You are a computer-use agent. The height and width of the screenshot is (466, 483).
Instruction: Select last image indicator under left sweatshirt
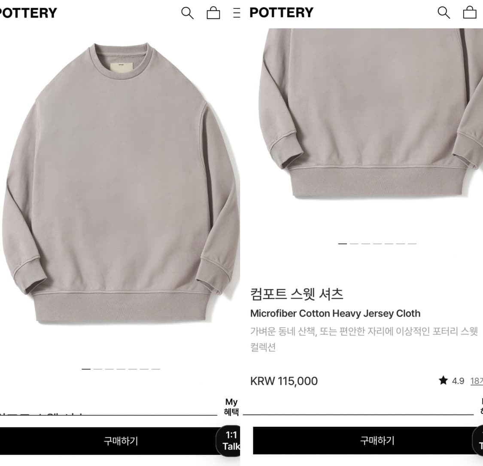[x=156, y=369]
